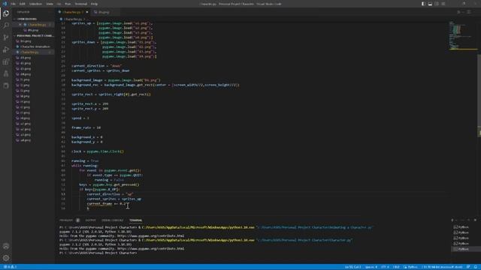Collapse the Personal Project Character folder section
481x270 pixels.
(34, 36)
